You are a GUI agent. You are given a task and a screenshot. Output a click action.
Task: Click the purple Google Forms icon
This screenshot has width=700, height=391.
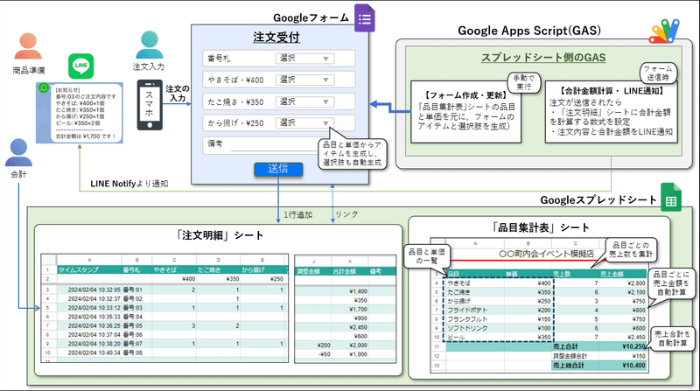(x=364, y=18)
